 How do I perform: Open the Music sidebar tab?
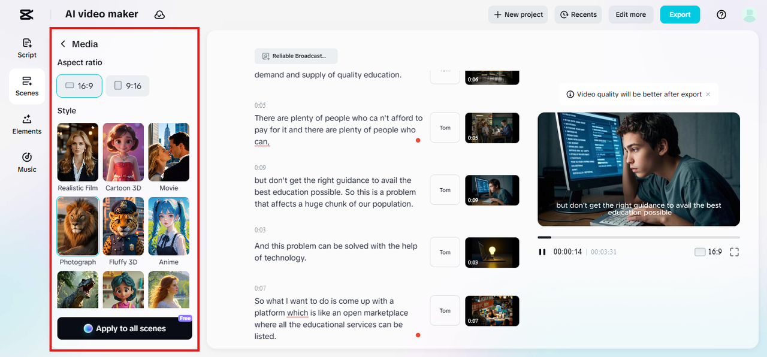pyautogui.click(x=27, y=163)
